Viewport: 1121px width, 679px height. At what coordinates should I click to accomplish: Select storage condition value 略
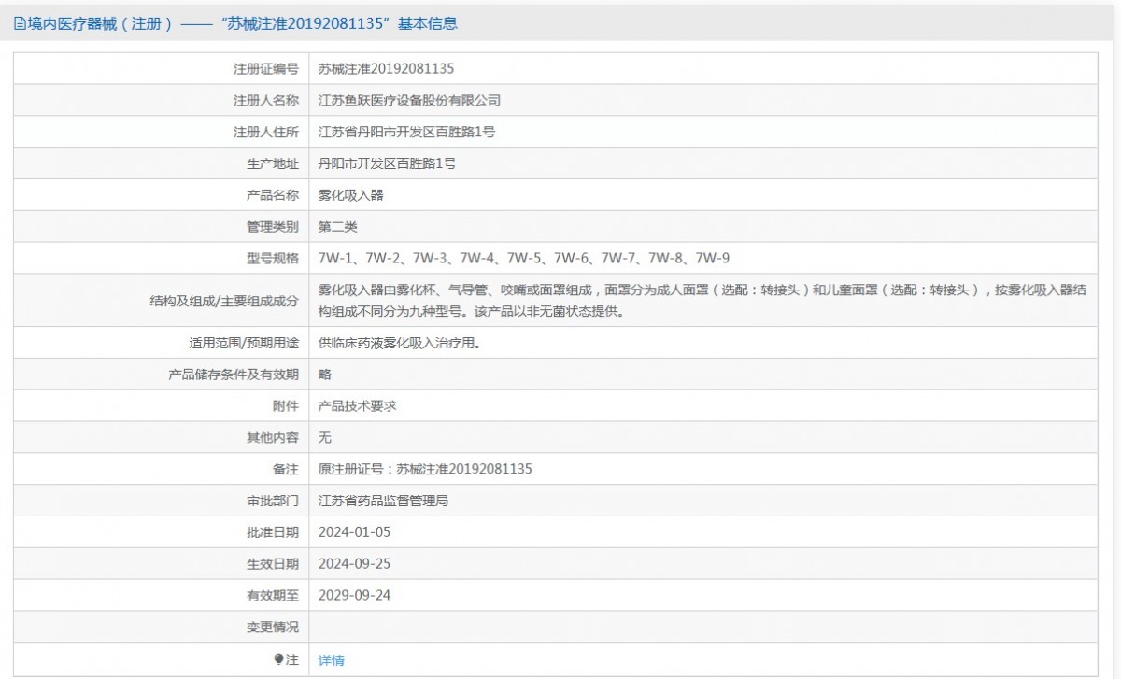pyautogui.click(x=325, y=375)
